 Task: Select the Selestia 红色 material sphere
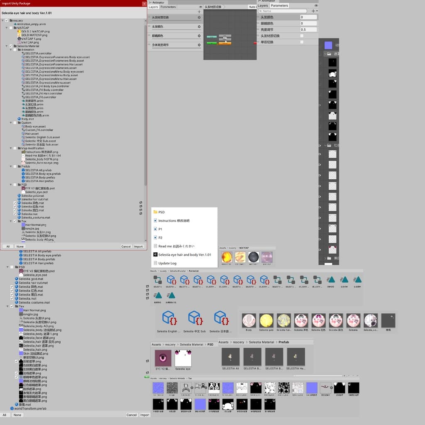(x=318, y=321)
